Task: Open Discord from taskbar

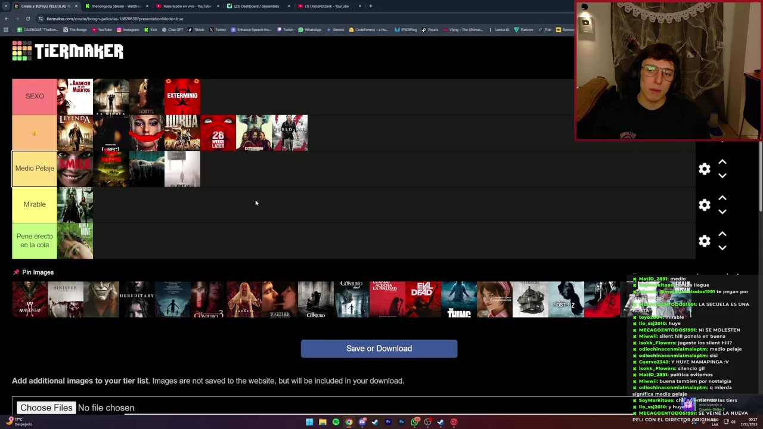Action: click(362, 422)
